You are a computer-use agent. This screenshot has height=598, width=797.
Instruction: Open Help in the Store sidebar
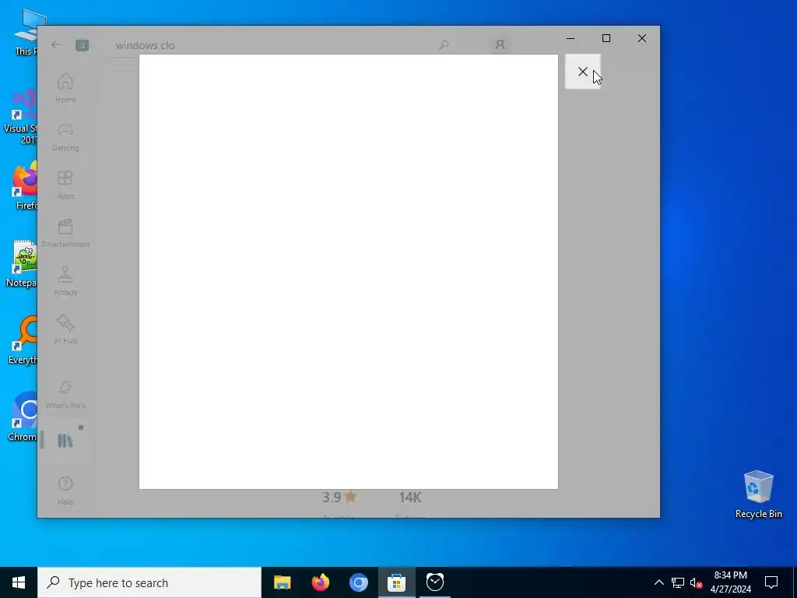(x=65, y=491)
